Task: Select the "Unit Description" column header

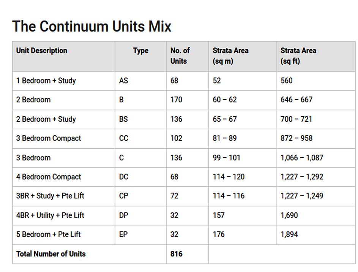Action: point(42,51)
